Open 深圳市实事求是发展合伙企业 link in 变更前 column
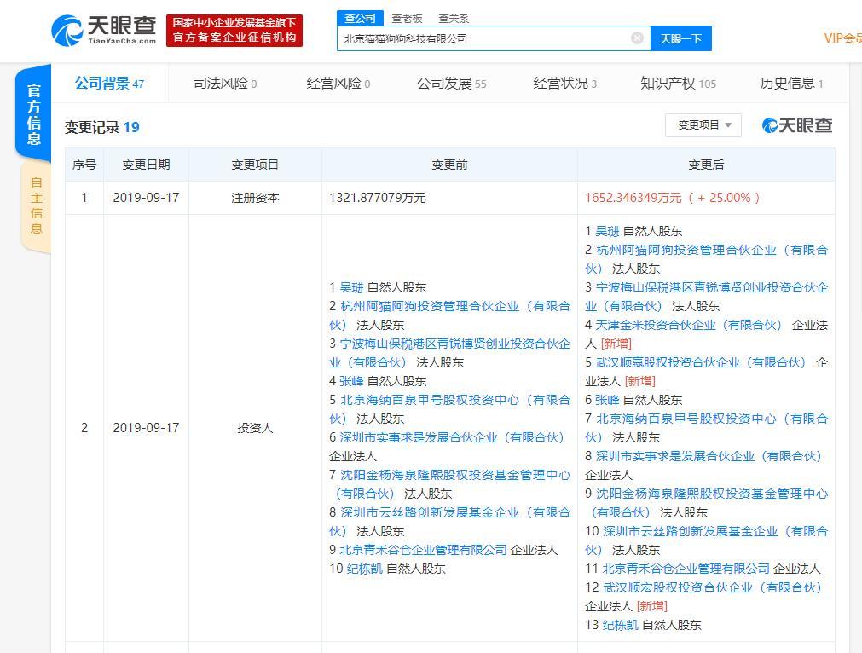862x653 pixels. pyautogui.click(x=452, y=437)
